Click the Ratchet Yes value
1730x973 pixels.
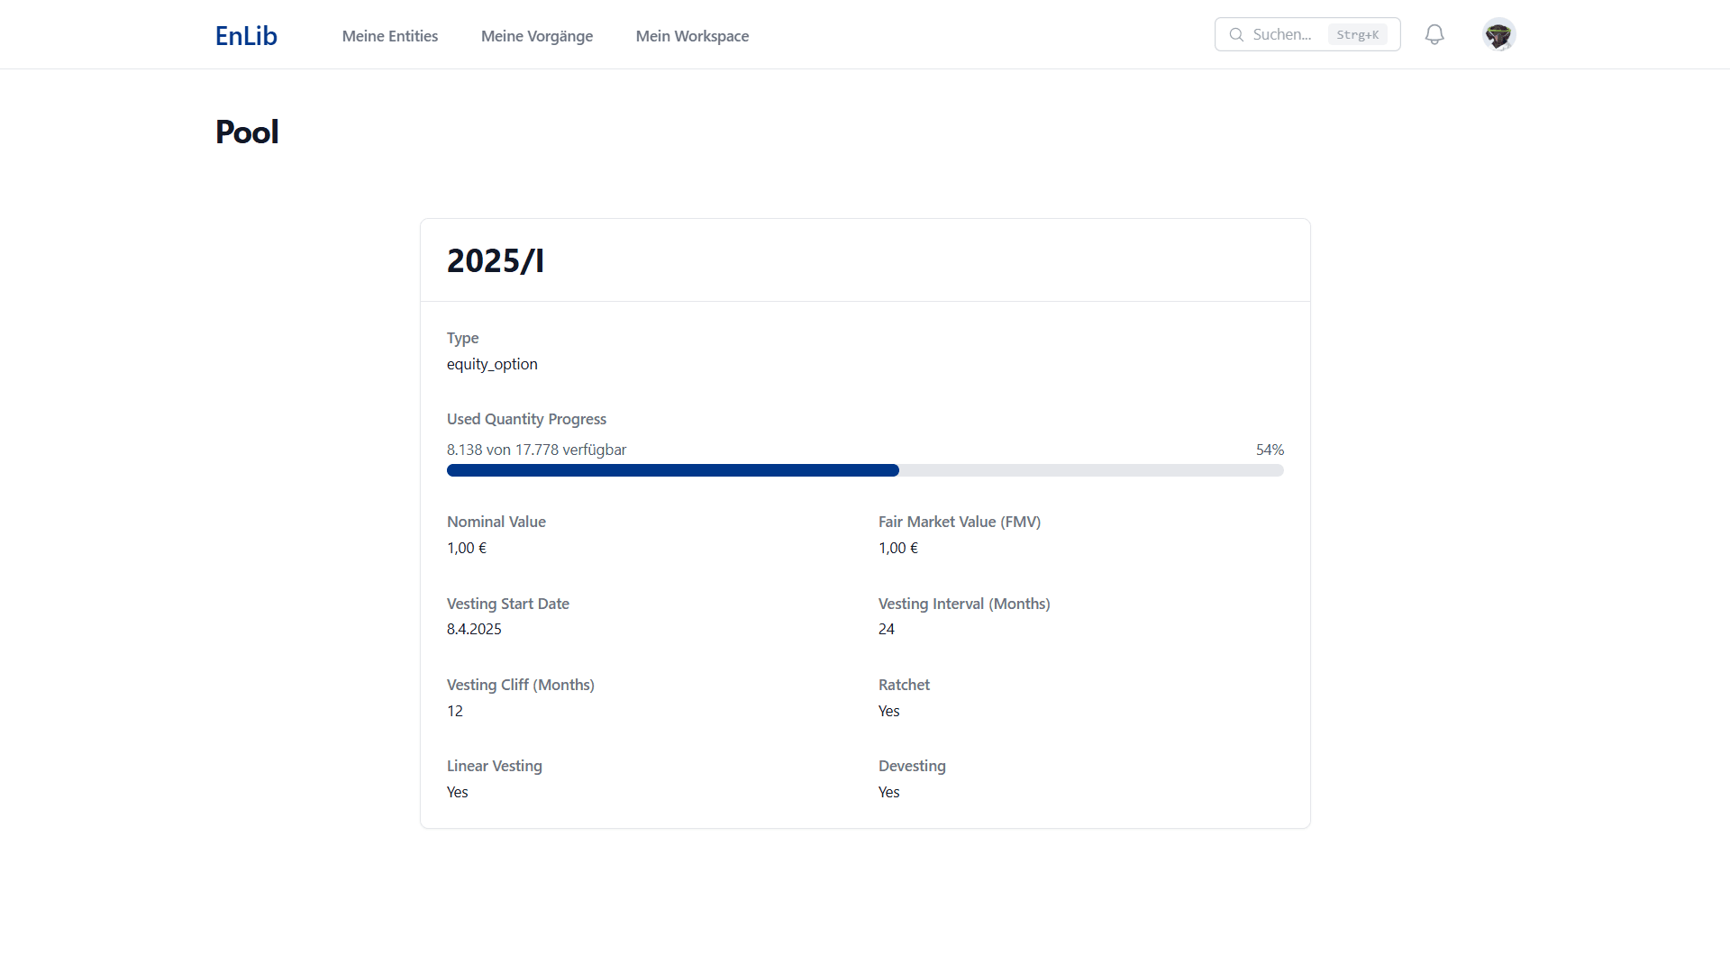888,711
